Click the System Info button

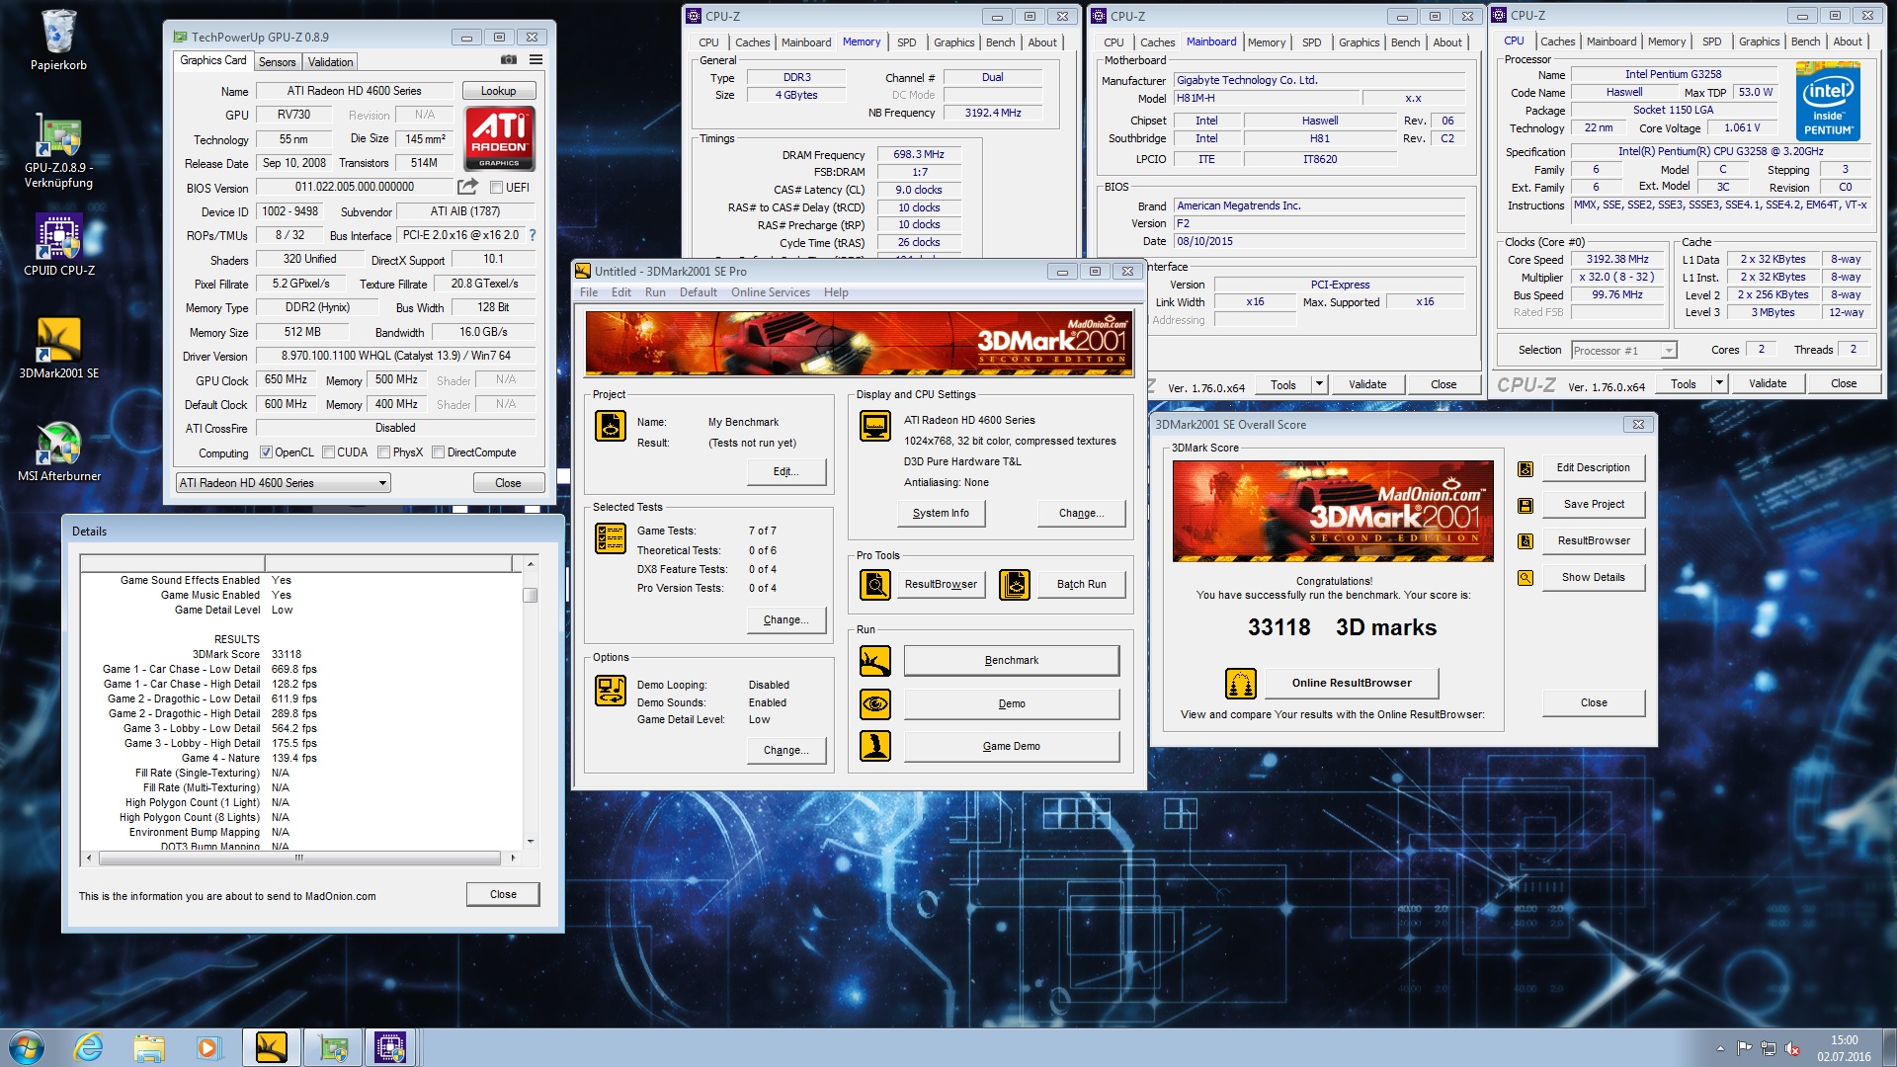pyautogui.click(x=941, y=513)
